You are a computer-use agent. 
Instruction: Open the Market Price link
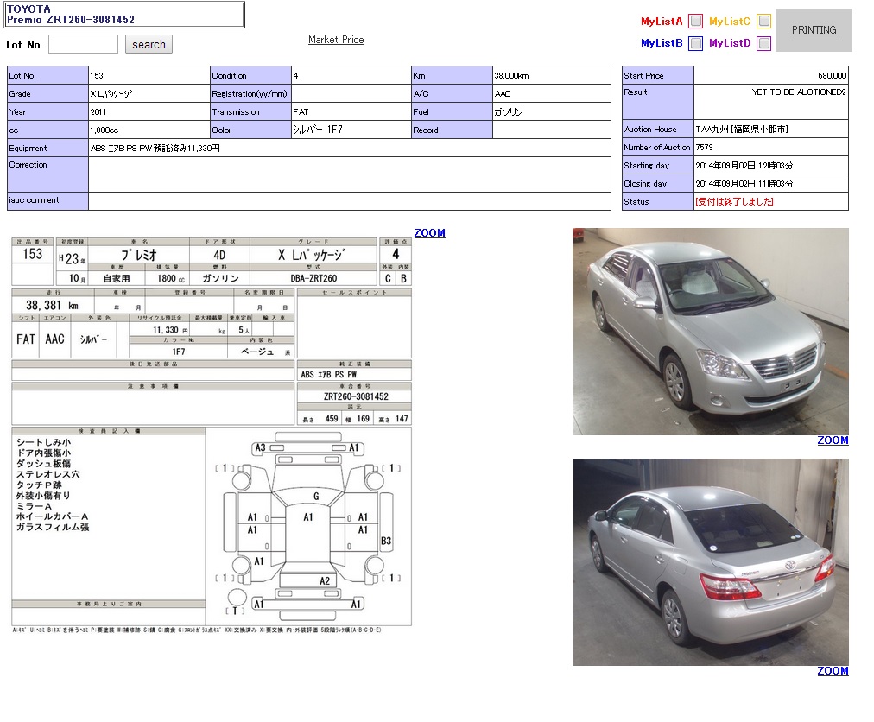[336, 40]
